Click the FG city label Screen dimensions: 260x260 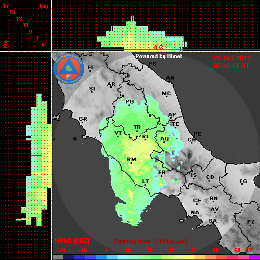pyautogui.click(x=243, y=181)
